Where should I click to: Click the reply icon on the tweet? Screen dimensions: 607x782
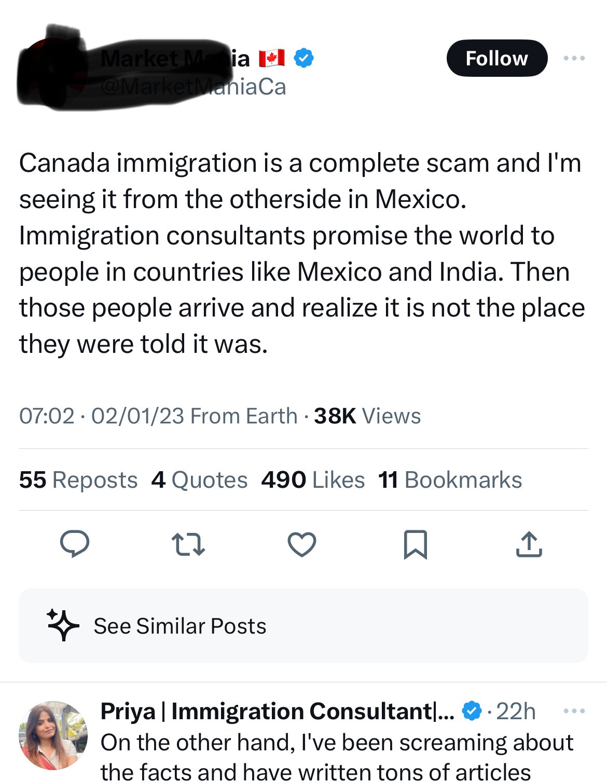click(74, 544)
